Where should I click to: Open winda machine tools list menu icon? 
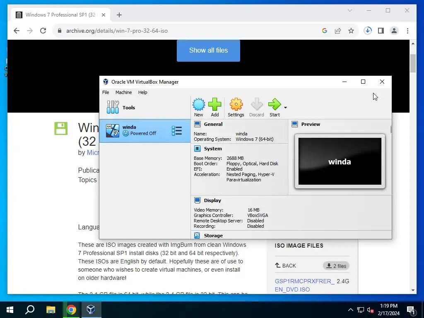pos(177,130)
